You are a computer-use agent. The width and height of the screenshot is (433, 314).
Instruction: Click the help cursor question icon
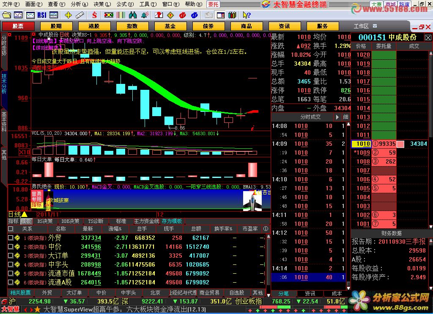pos(247,15)
